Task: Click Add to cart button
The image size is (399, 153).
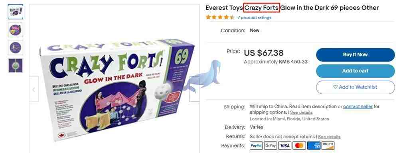Action: pyautogui.click(x=355, y=71)
